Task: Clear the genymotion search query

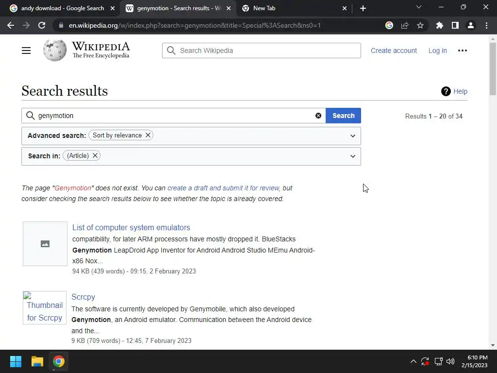Action: click(318, 116)
